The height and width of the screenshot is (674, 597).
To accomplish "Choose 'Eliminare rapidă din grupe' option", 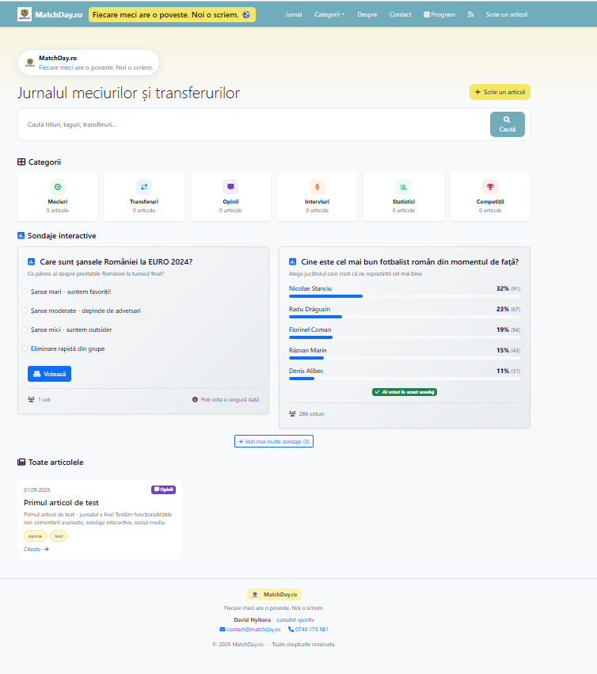I will 25,348.
